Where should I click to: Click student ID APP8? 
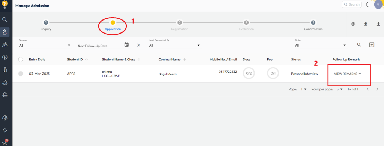tap(71, 74)
